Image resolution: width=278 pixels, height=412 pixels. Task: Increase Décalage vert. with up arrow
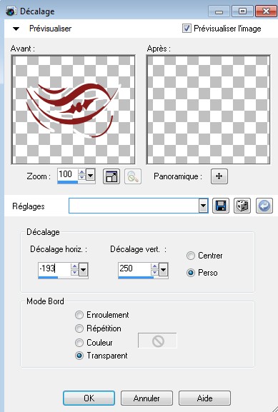(x=154, y=266)
